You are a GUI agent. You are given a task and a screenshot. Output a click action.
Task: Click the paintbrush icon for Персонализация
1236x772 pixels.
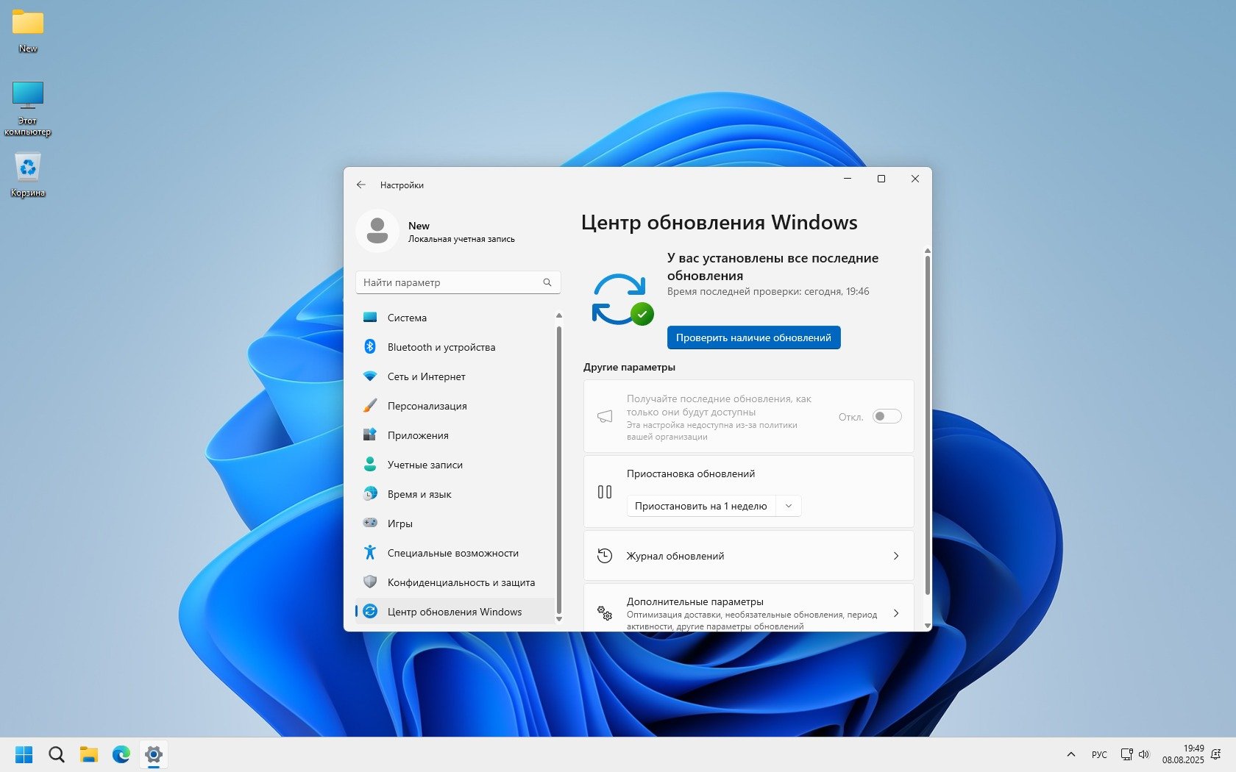(x=370, y=406)
